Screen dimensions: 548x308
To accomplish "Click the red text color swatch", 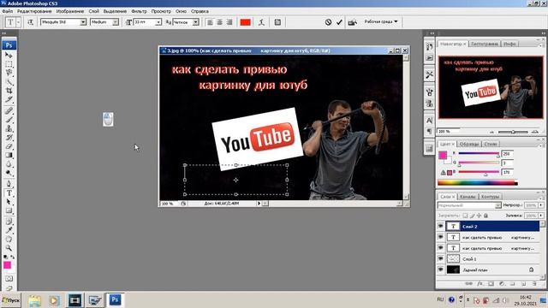I will (246, 22).
